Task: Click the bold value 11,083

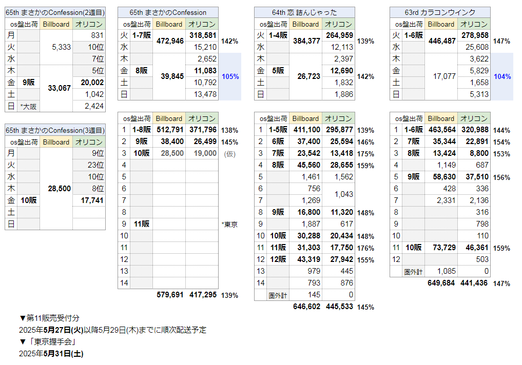Action: coord(205,70)
